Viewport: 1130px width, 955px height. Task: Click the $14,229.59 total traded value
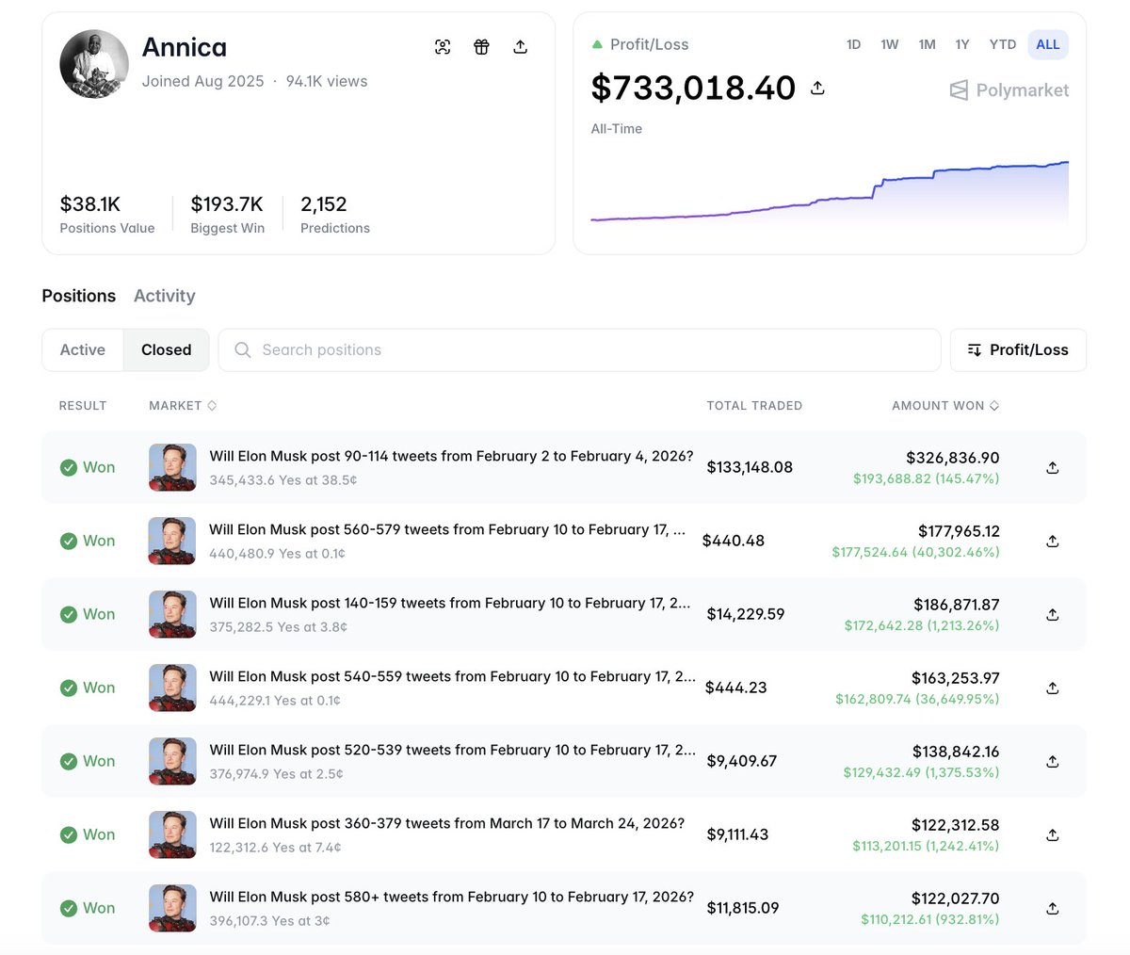pos(746,614)
